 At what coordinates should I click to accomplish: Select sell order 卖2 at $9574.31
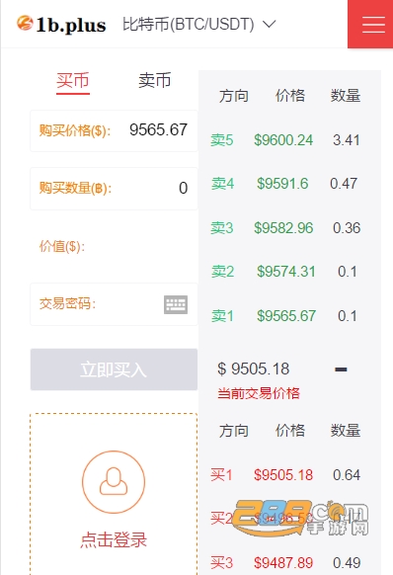(x=284, y=272)
